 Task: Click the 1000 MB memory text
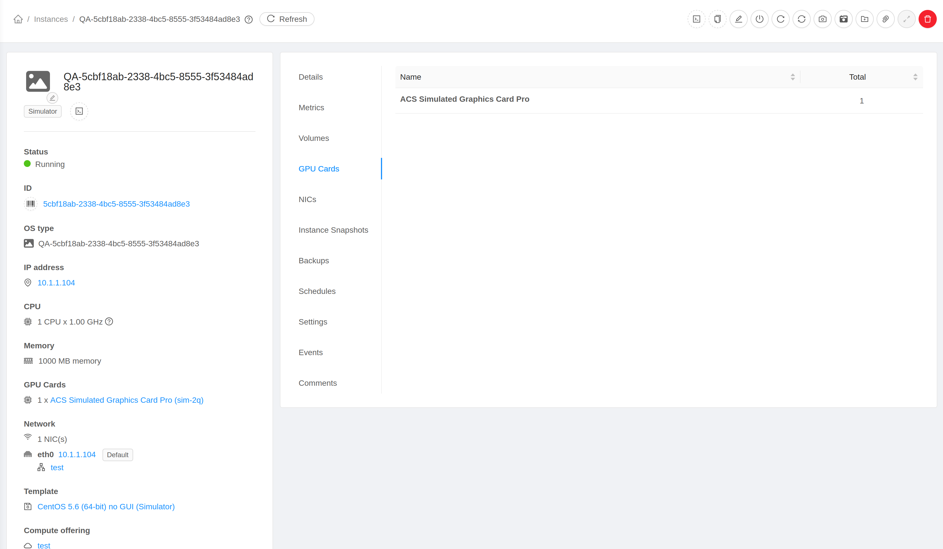coord(70,361)
